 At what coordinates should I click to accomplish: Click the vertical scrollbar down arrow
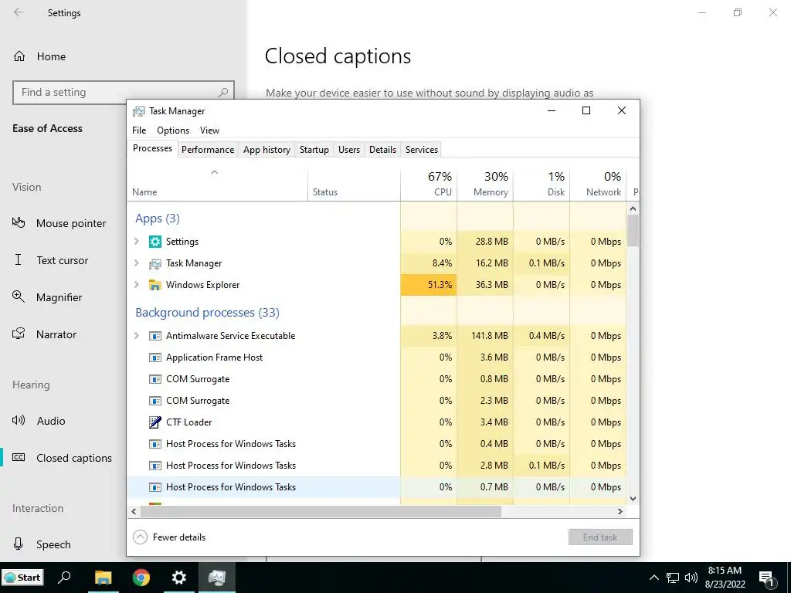tap(633, 499)
